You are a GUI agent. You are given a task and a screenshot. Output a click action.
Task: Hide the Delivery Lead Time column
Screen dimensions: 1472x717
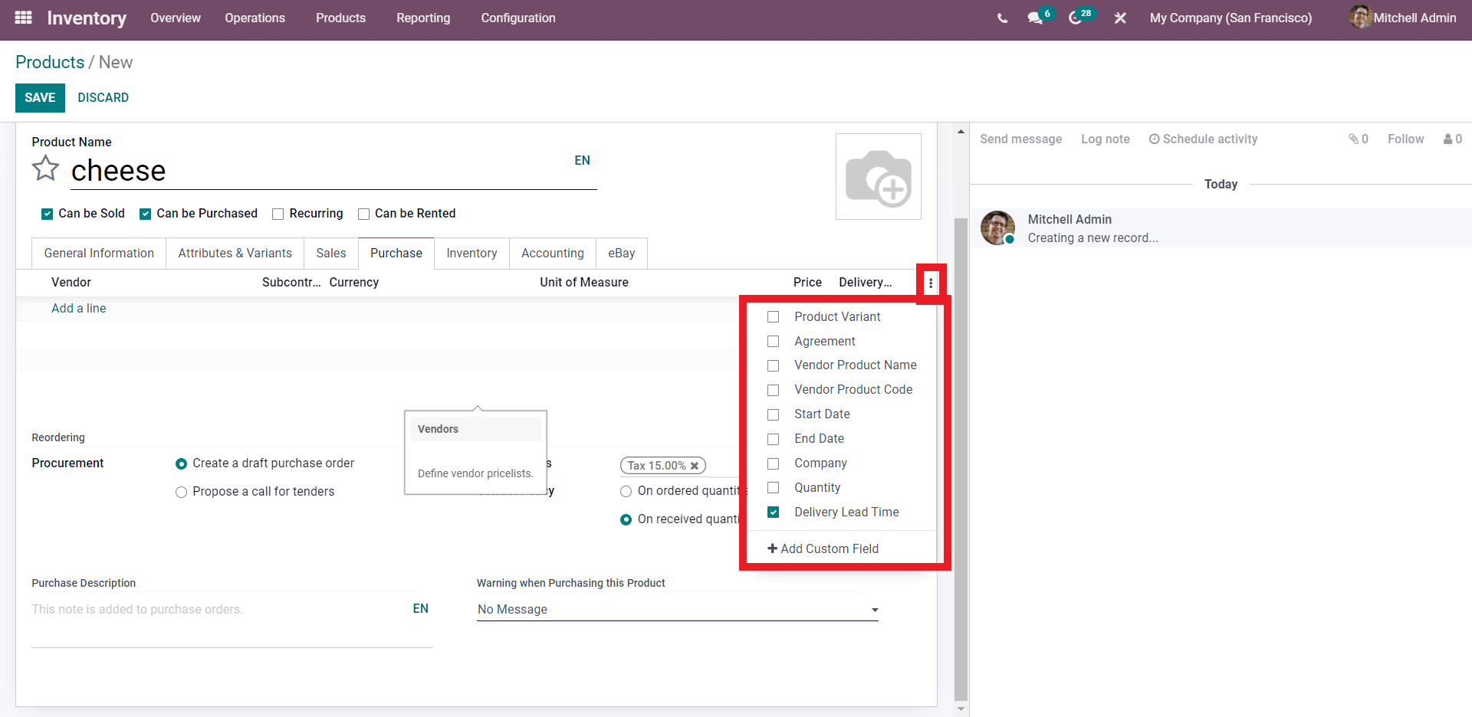pyautogui.click(x=773, y=512)
